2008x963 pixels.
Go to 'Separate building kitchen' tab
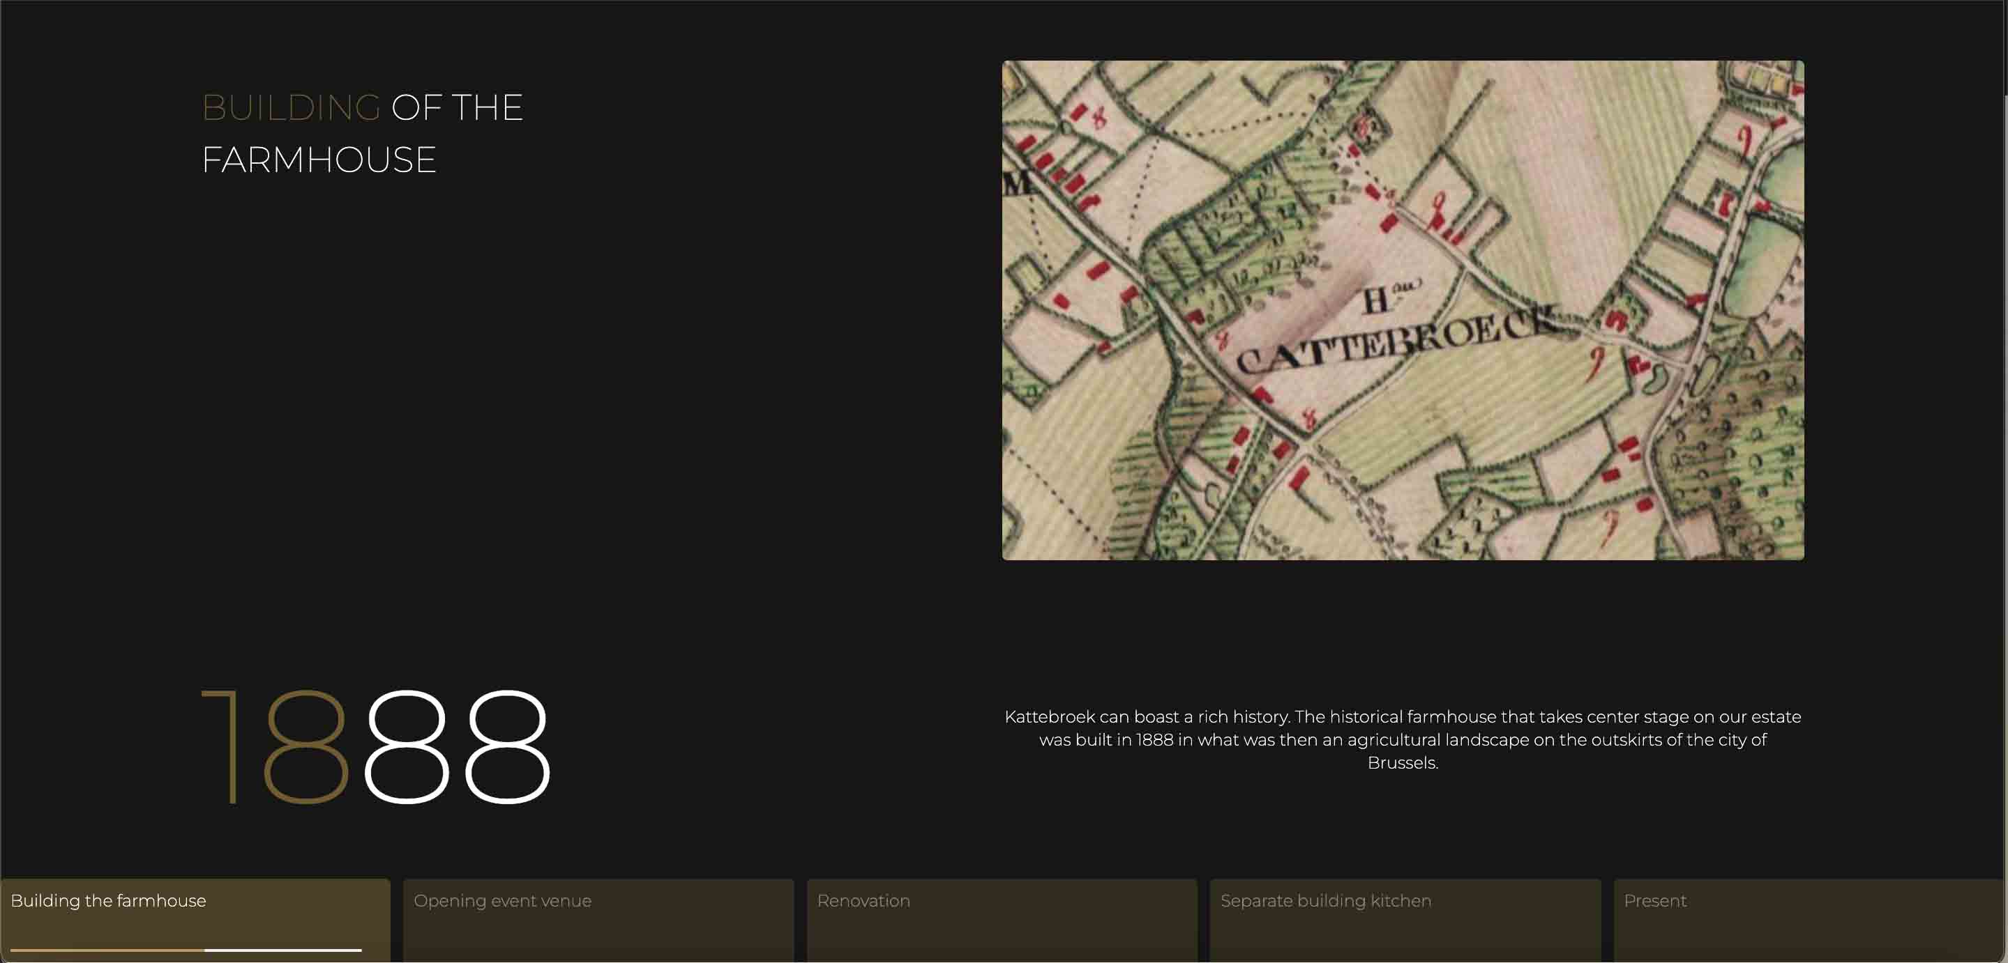(1405, 920)
